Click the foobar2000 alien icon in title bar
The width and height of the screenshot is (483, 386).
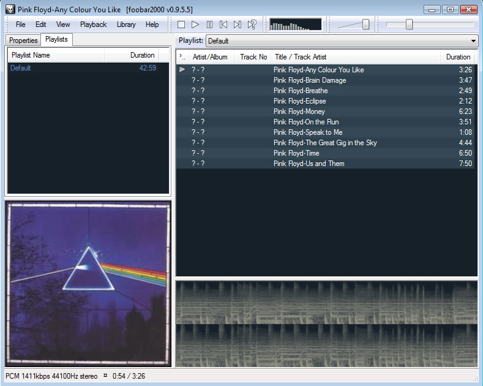10,9
